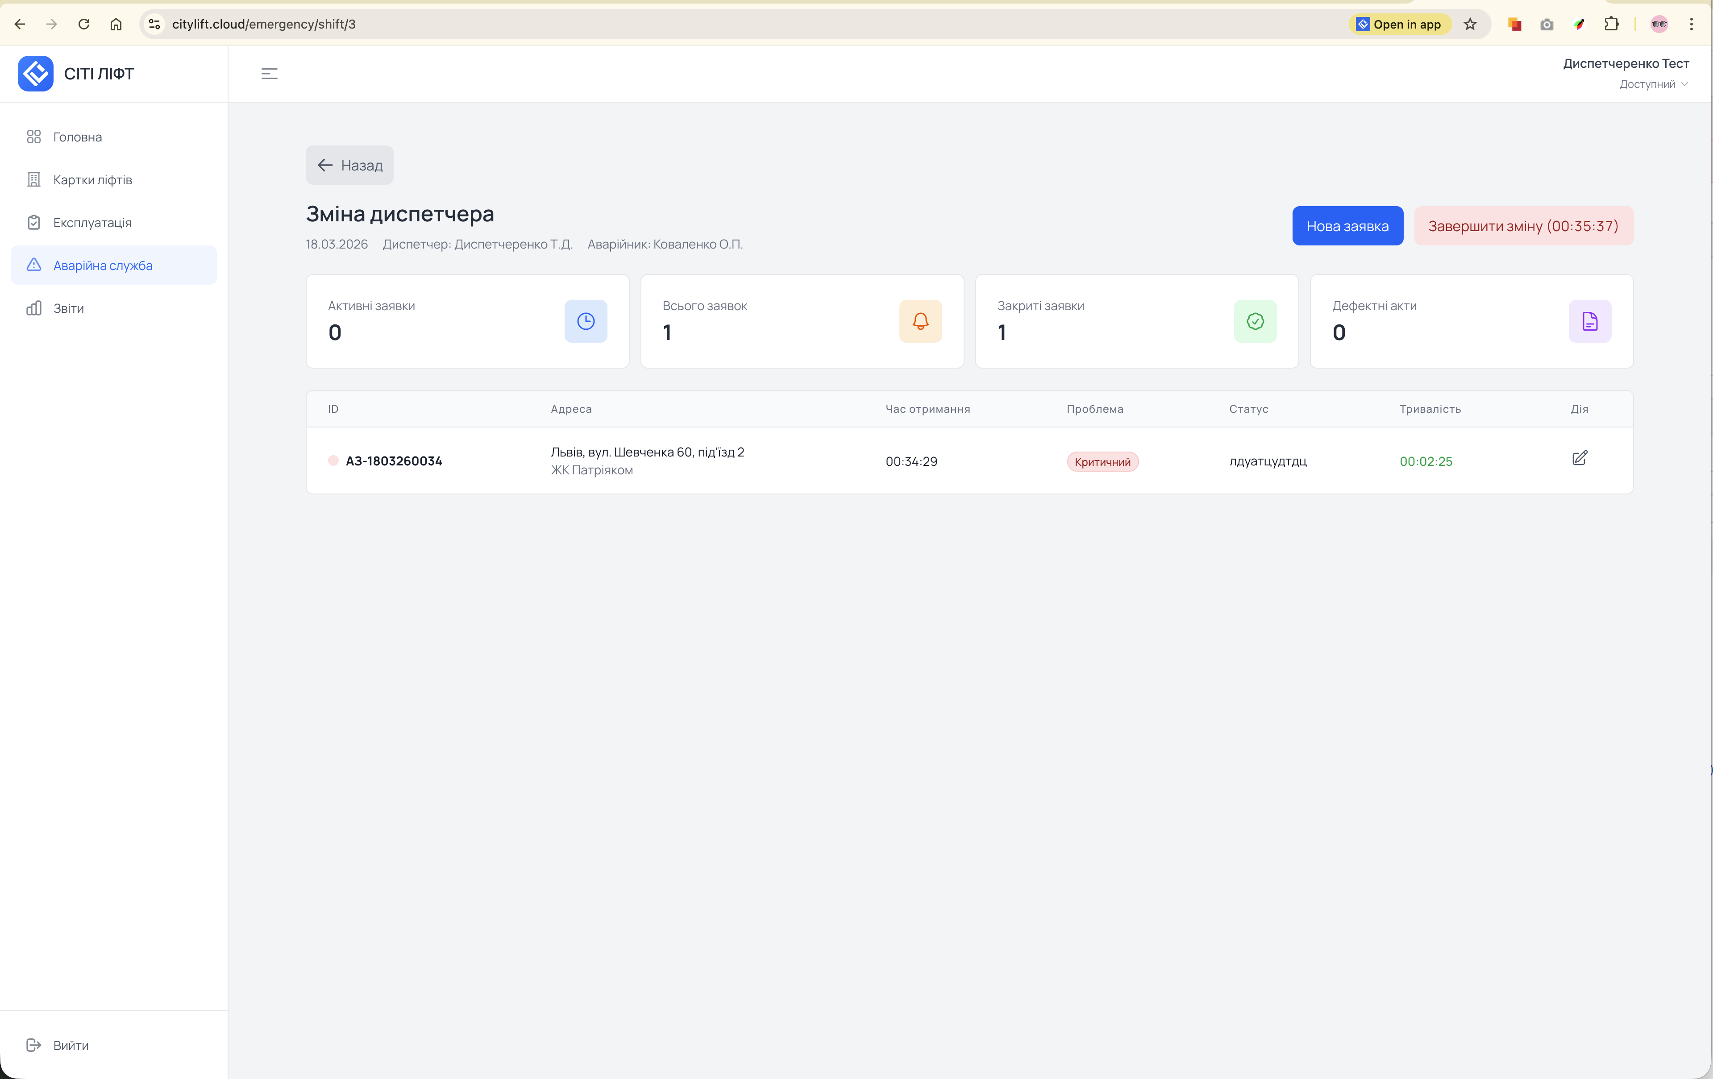This screenshot has height=1079, width=1713.
Task: Open Доступний status dropdown
Action: coord(1653,85)
